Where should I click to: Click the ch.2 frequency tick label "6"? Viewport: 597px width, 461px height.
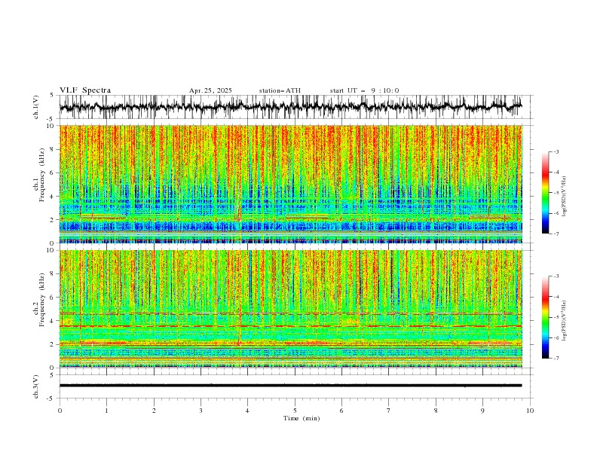[53, 297]
